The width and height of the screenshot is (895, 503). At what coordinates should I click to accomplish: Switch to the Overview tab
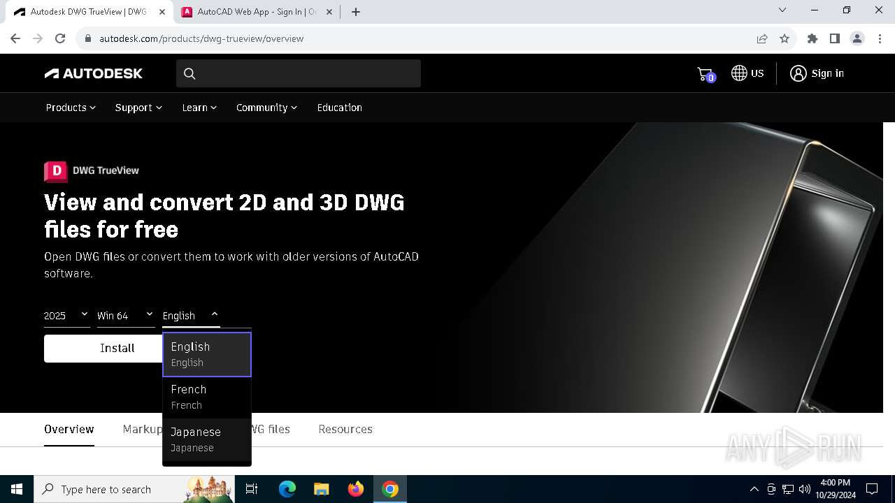click(69, 429)
